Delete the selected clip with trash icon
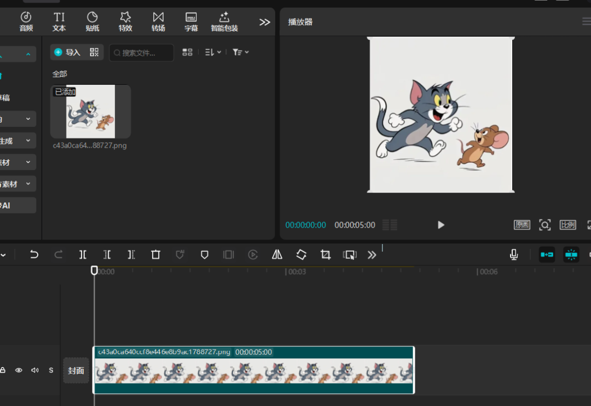Viewport: 591px width, 406px height. point(156,254)
